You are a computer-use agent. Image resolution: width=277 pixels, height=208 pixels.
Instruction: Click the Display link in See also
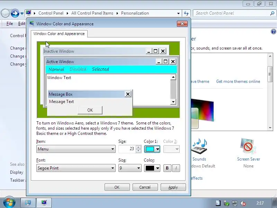coord(17,172)
